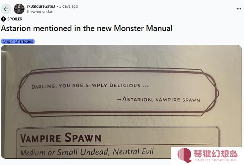Click the 'PIANO KEY FANTASY ISLAND' caption
This screenshot has width=244, height=165.
pyautogui.click(x=216, y=160)
